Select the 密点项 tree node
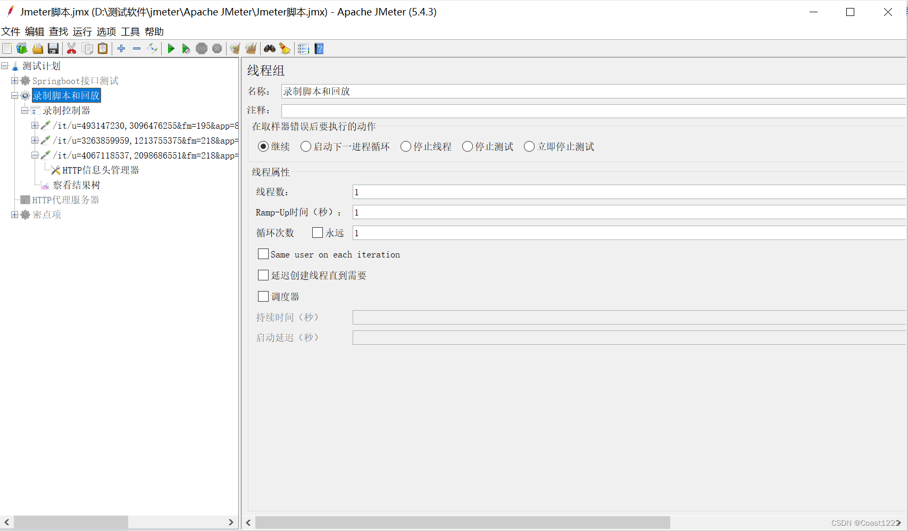This screenshot has height=531, width=908. (x=47, y=215)
